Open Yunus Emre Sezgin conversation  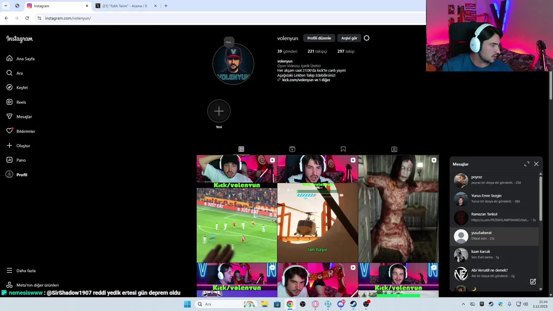pyautogui.click(x=494, y=199)
